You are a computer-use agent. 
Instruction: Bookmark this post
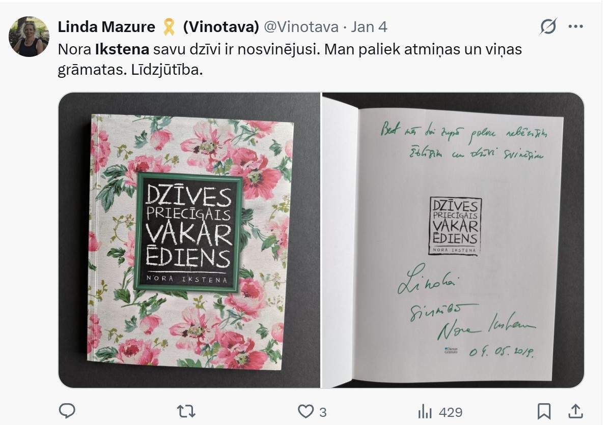[x=544, y=411]
